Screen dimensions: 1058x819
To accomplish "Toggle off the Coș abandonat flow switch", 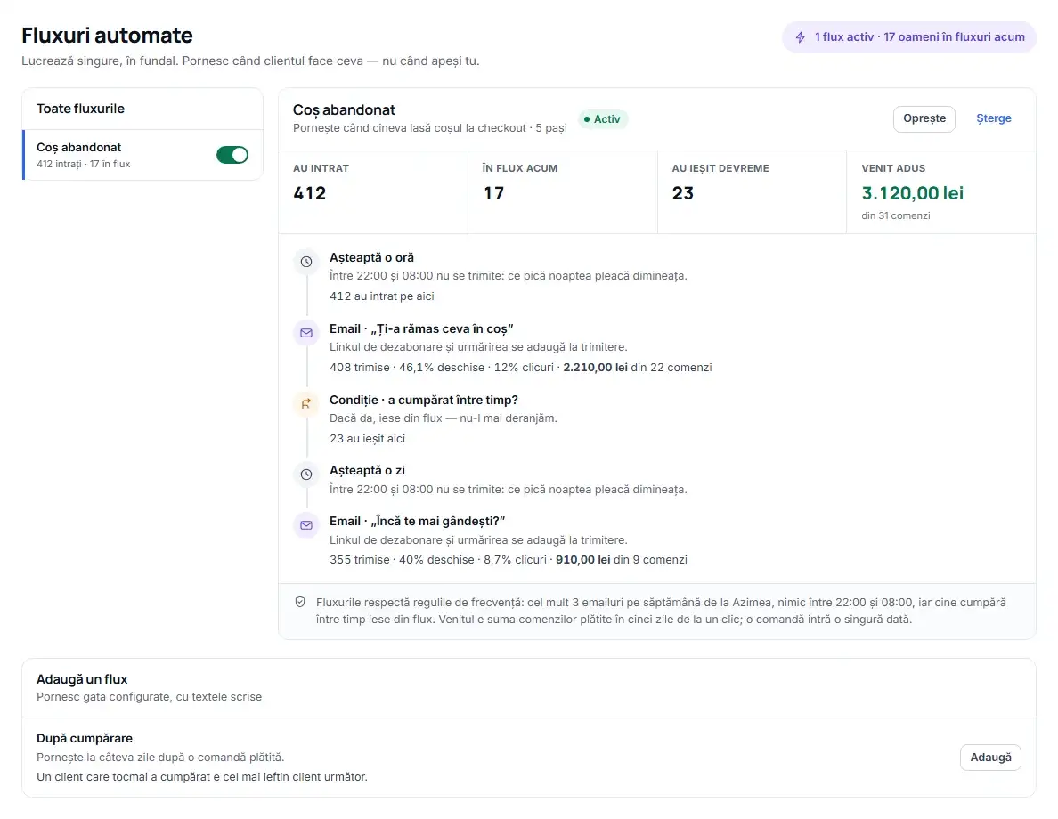I will [232, 155].
